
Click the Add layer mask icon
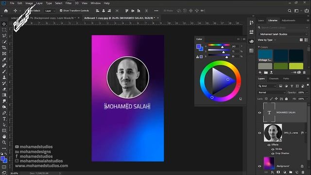pyautogui.click(x=278, y=172)
